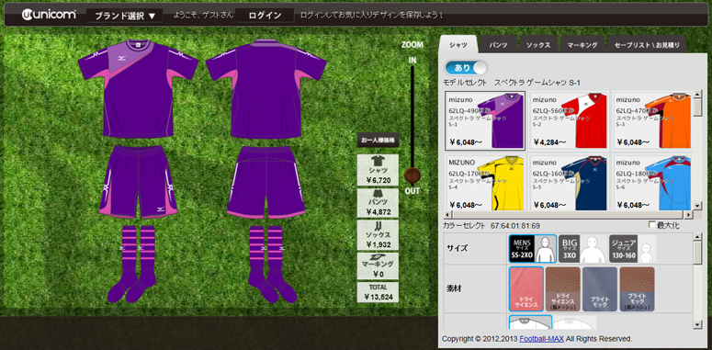
Task: Choose MENS SS-2XO size icon
Action: 532,249
